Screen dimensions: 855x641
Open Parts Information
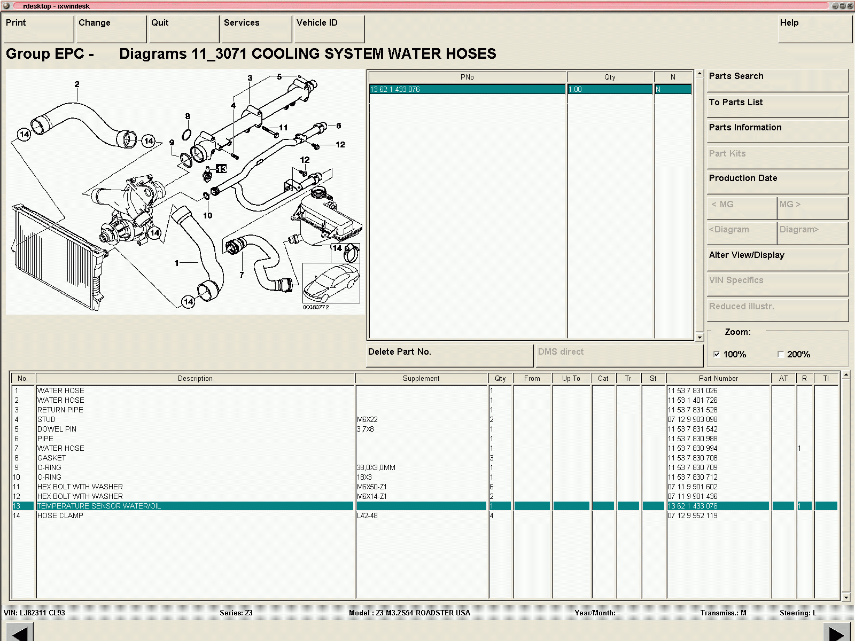click(x=778, y=131)
